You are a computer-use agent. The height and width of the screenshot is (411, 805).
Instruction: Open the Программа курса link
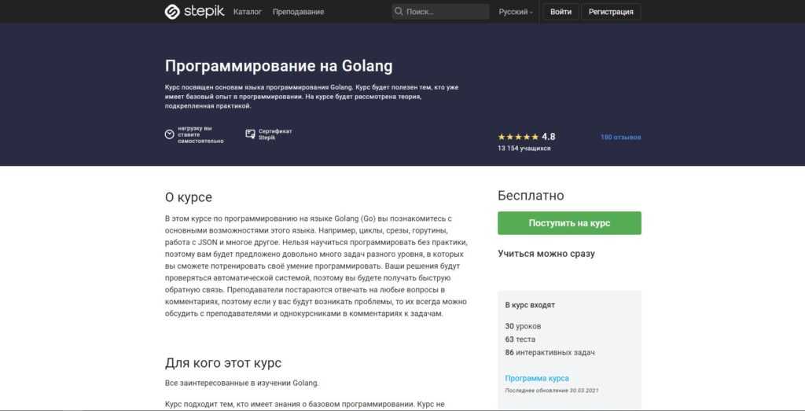pos(537,378)
